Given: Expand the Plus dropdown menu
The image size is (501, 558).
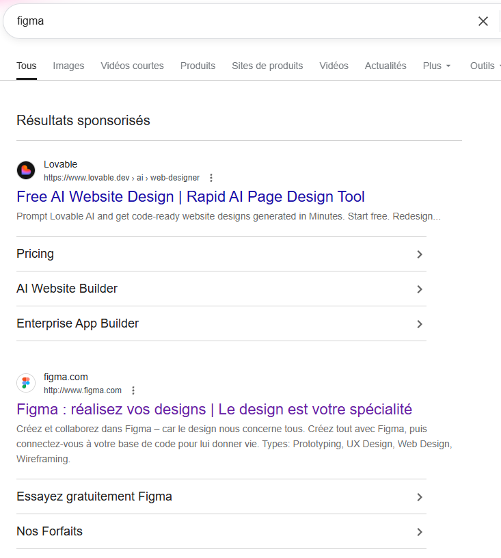Looking at the screenshot, I should coord(437,66).
